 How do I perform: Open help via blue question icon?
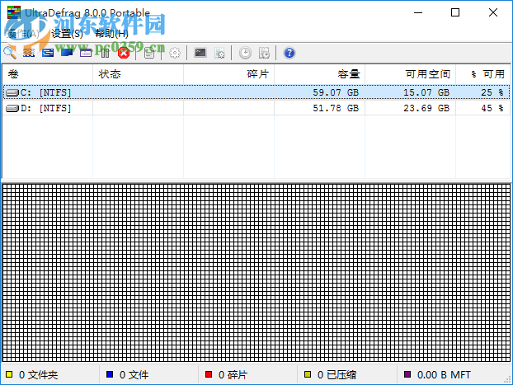click(x=289, y=53)
